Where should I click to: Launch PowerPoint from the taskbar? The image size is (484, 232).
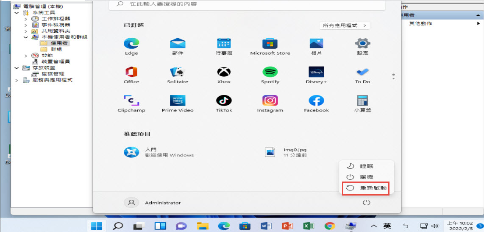tap(287, 226)
